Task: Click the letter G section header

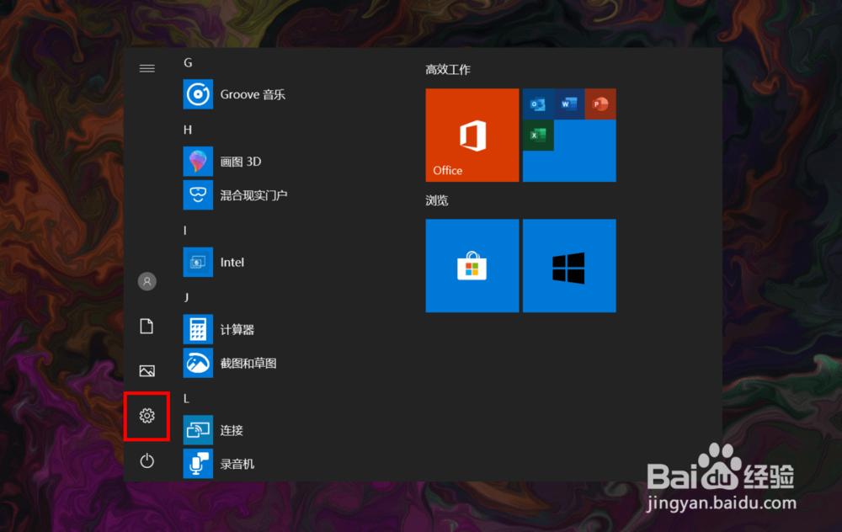Action: (x=188, y=62)
